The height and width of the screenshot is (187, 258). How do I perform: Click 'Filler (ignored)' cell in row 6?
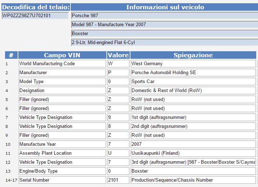pos(62,109)
